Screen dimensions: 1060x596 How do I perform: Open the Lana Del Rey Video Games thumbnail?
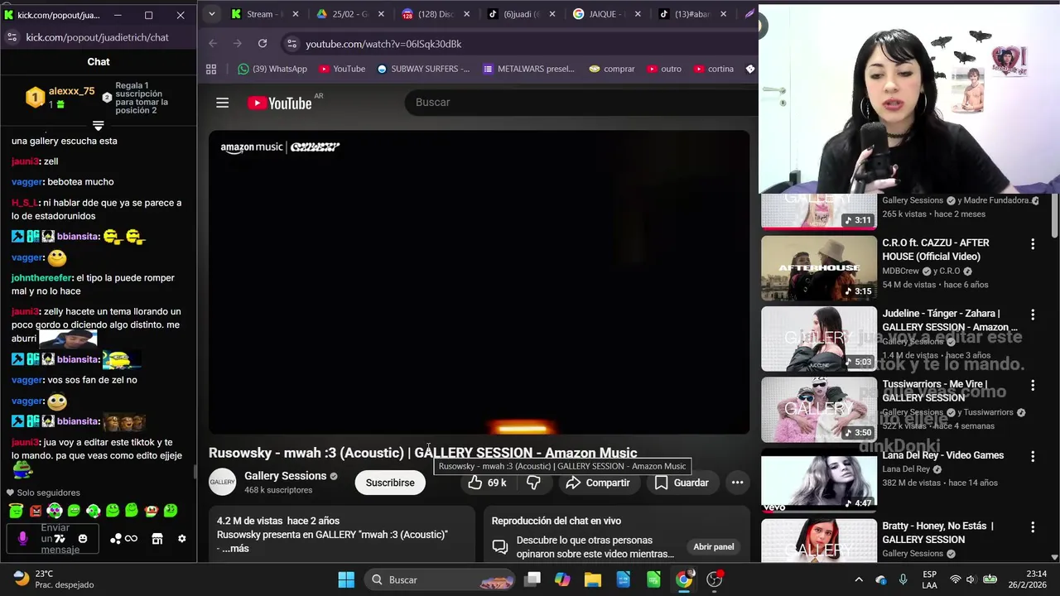click(x=819, y=480)
